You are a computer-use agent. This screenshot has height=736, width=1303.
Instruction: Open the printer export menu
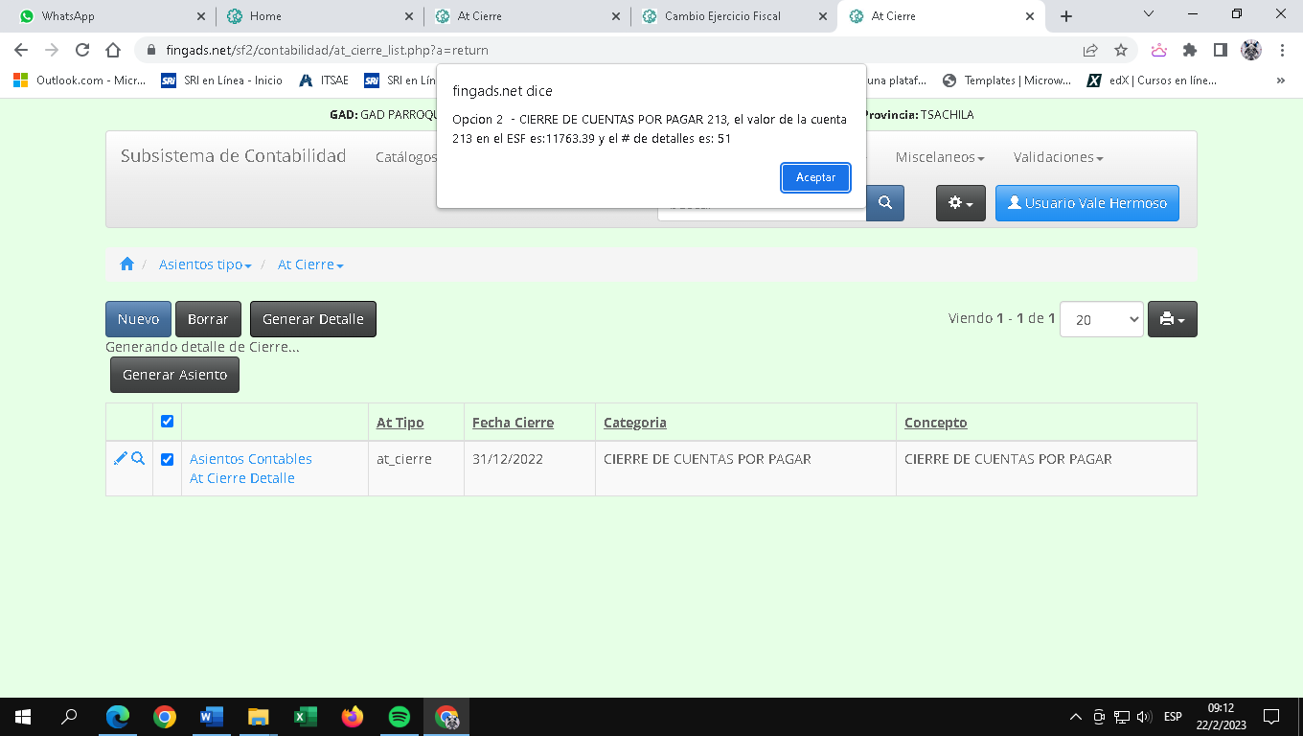(1172, 319)
